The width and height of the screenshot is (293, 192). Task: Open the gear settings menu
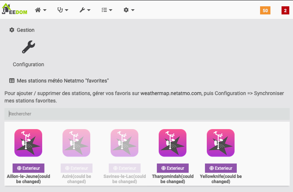[129, 10]
